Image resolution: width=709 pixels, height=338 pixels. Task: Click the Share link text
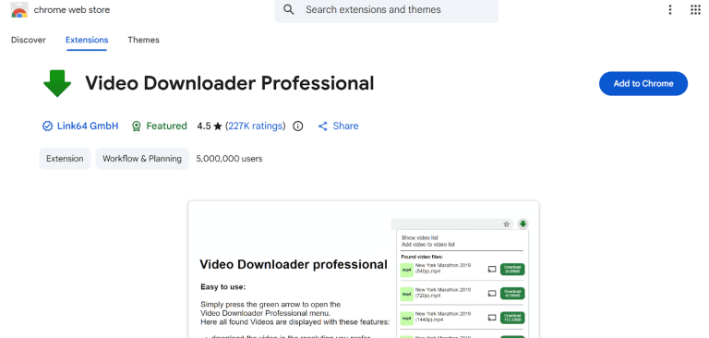(x=345, y=127)
